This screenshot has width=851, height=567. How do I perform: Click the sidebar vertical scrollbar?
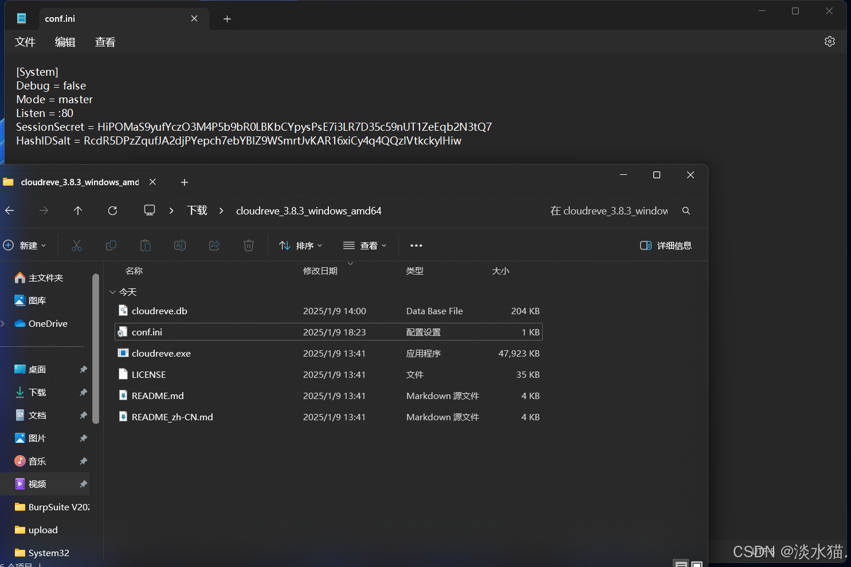click(96, 349)
